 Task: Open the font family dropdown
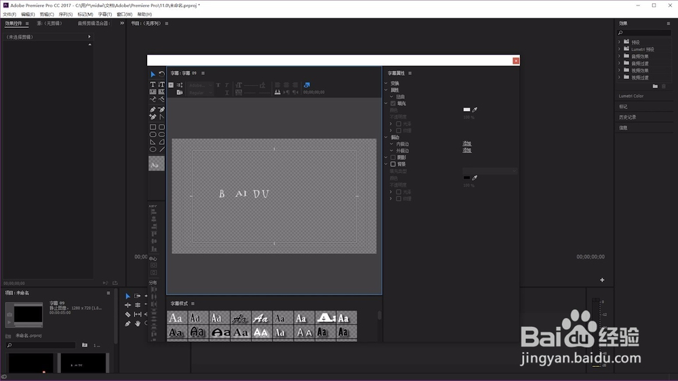pos(201,85)
